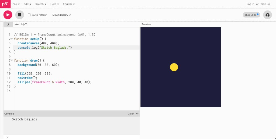Click the noStroke() code line
Screen dimensions: 276x139
coord(27,78)
